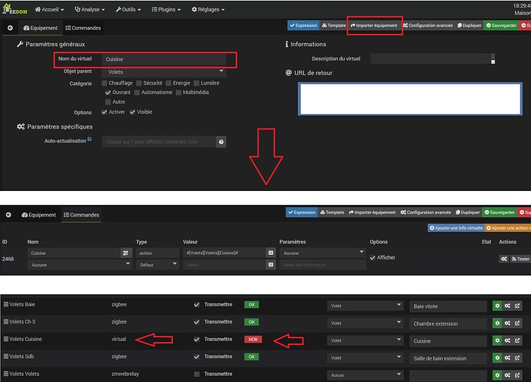
Task: Toggle the Activer option
Action: [105, 112]
